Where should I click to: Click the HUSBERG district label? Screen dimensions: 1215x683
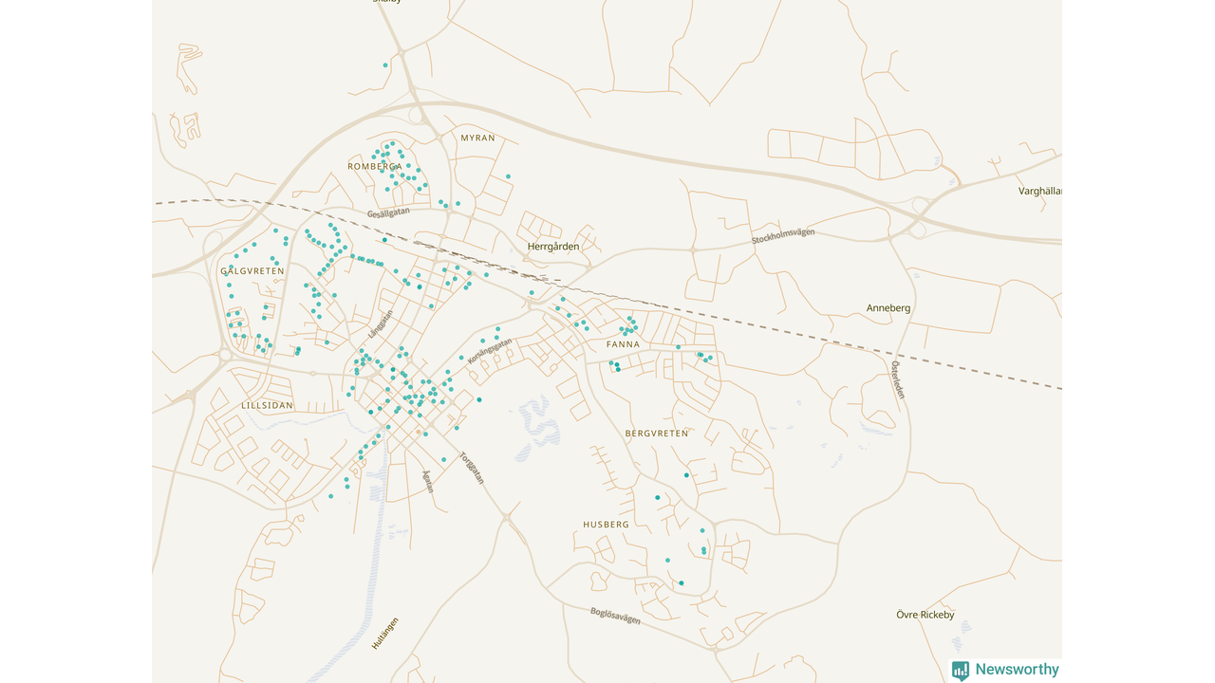click(606, 525)
